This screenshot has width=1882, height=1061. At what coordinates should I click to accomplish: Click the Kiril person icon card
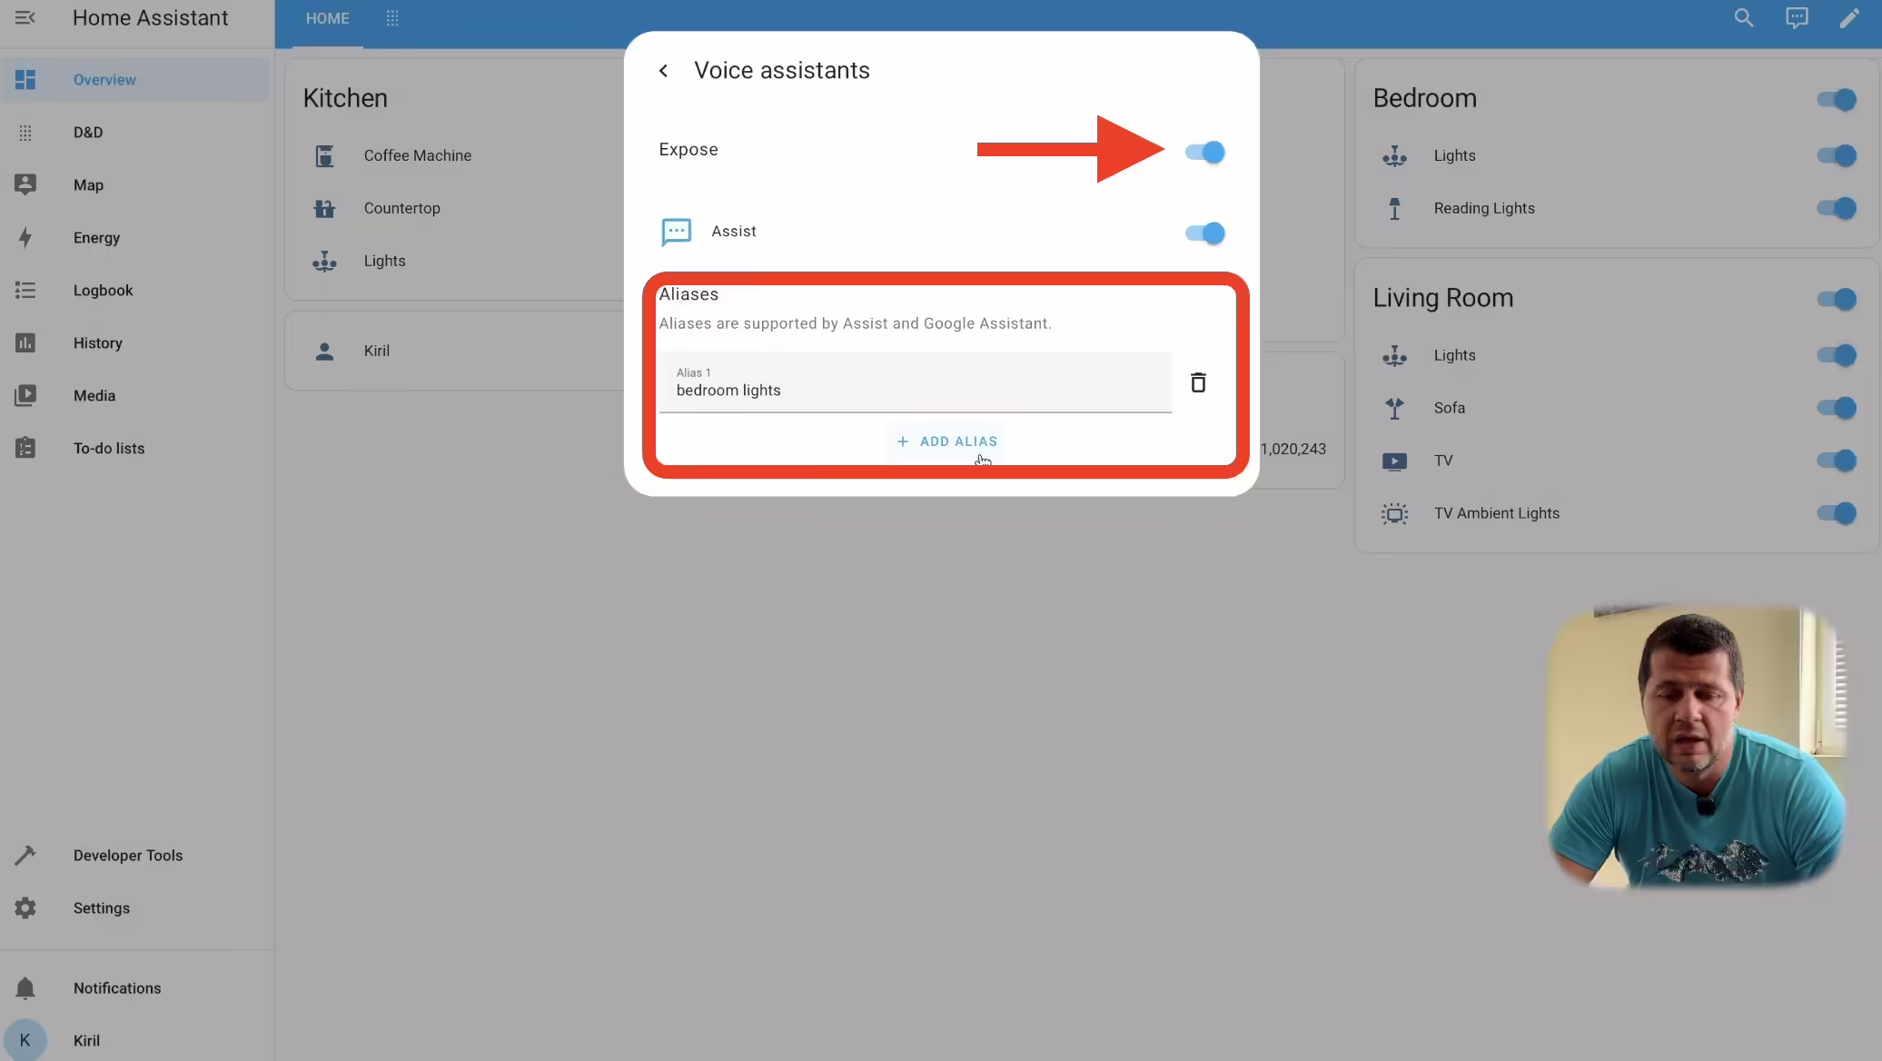[324, 352]
